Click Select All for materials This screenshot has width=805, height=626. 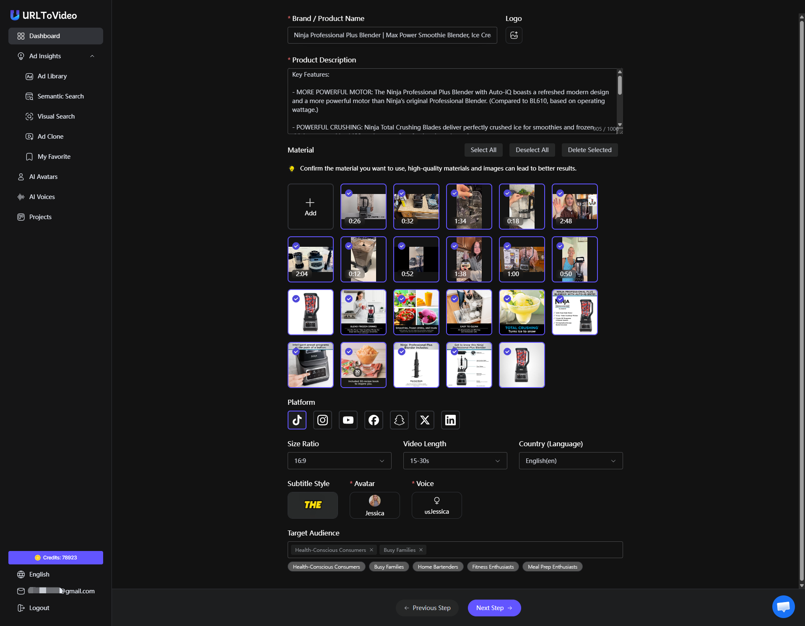click(x=483, y=150)
